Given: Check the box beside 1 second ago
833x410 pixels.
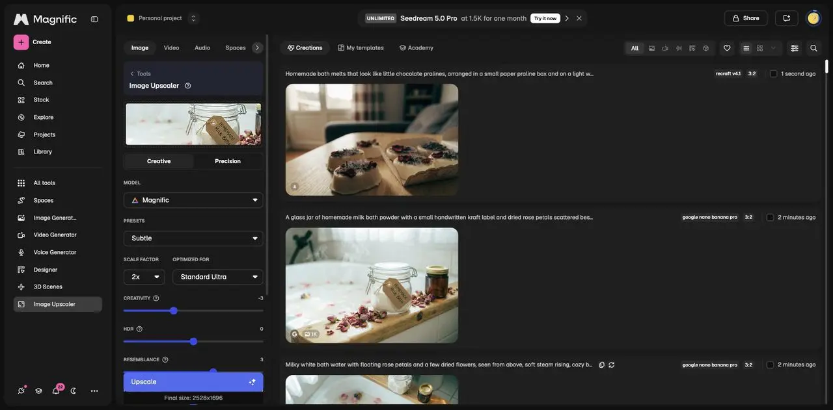Looking at the screenshot, I should [x=774, y=74].
